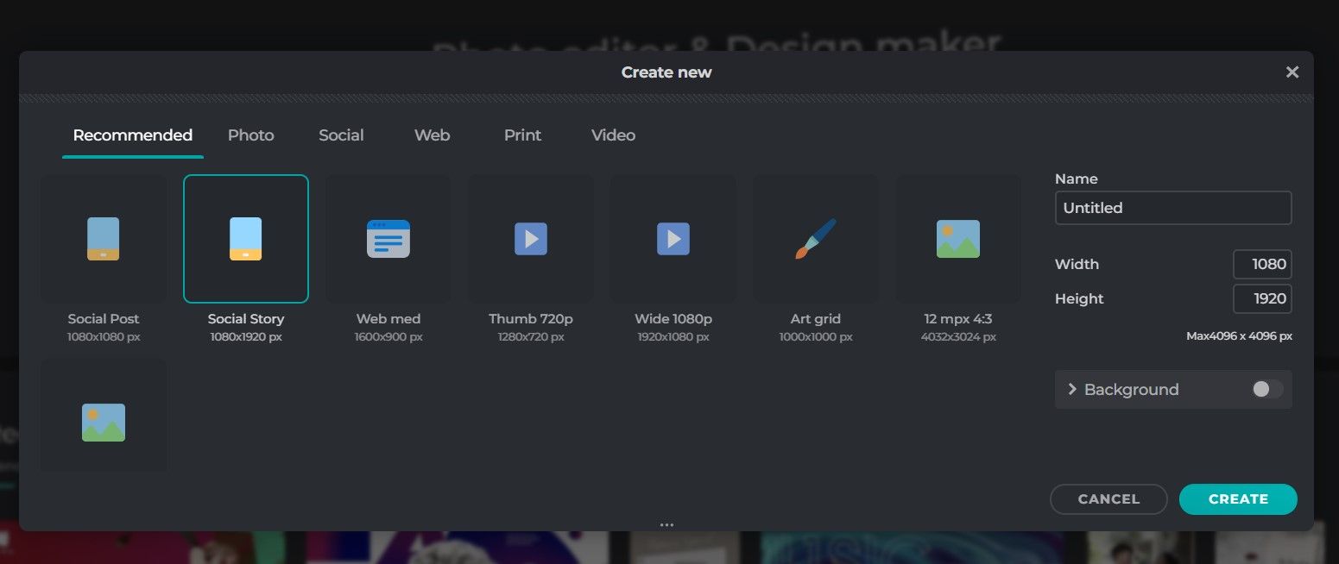Select the Social Post template icon
The width and height of the screenshot is (1339, 564).
click(103, 239)
